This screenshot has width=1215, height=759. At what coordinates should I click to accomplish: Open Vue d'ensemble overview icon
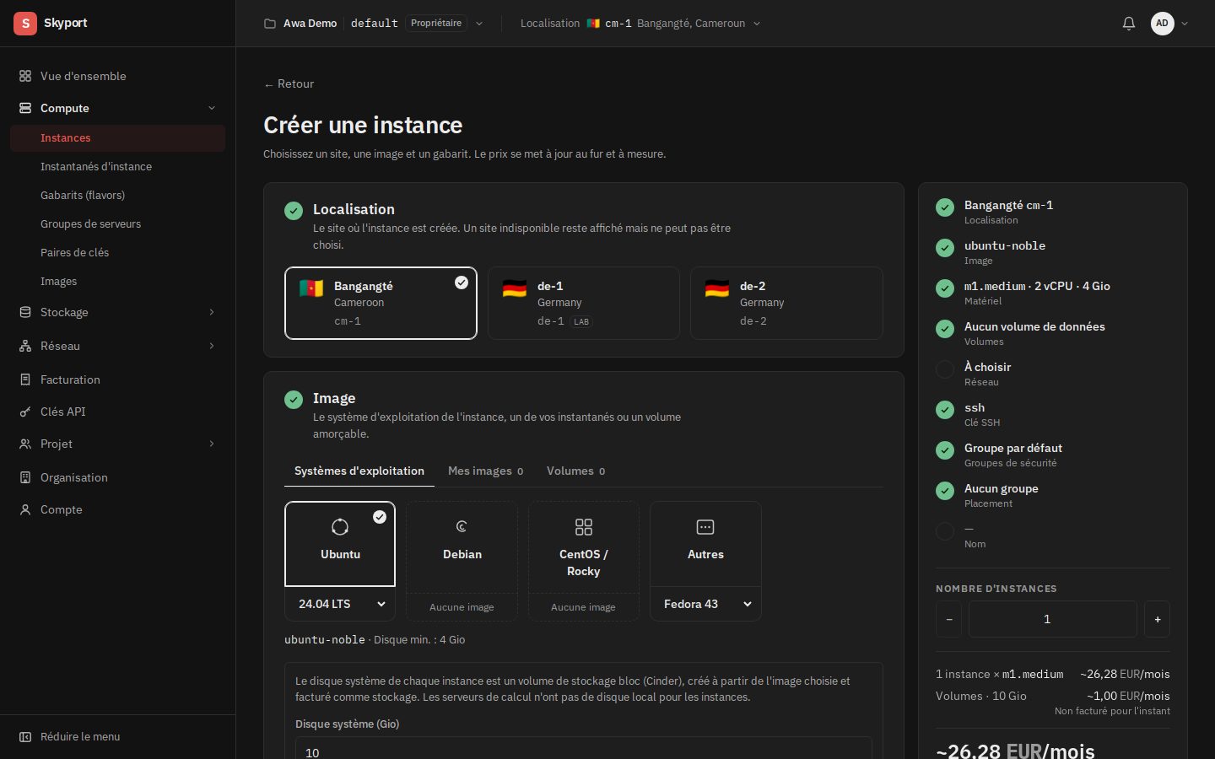25,76
